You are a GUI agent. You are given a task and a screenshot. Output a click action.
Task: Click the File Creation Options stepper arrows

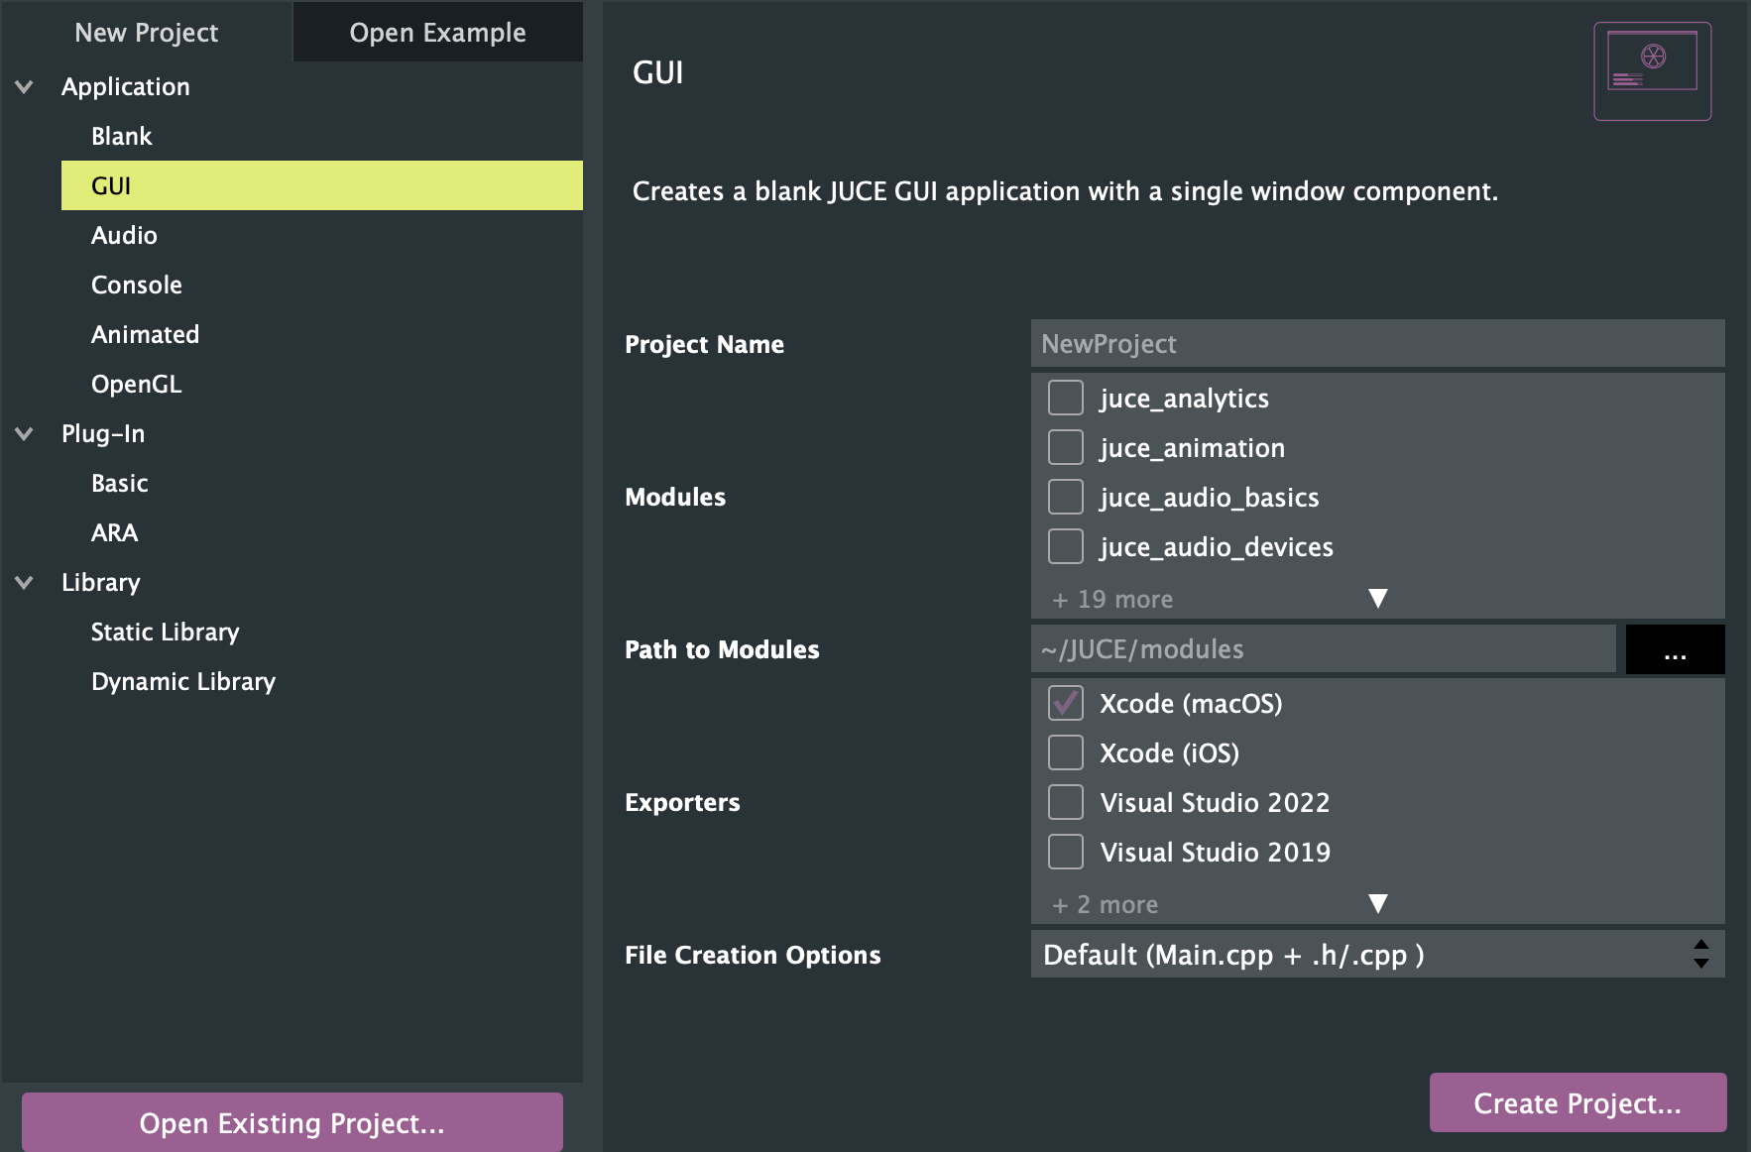(1701, 954)
